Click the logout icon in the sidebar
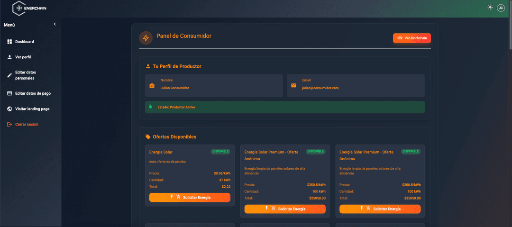The image size is (512, 227). pyautogui.click(x=9, y=125)
